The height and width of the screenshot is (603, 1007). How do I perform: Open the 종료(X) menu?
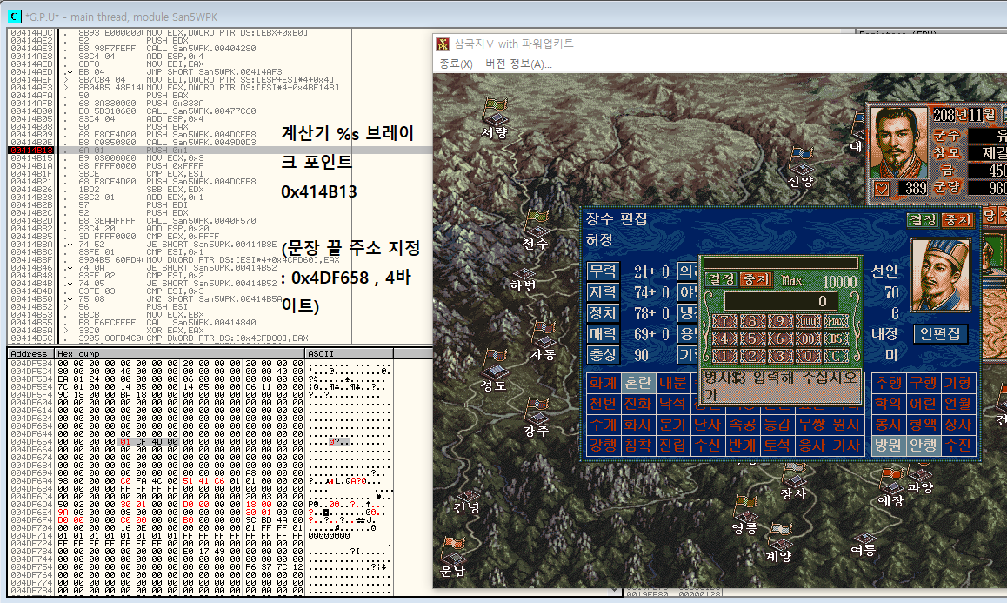(x=456, y=64)
